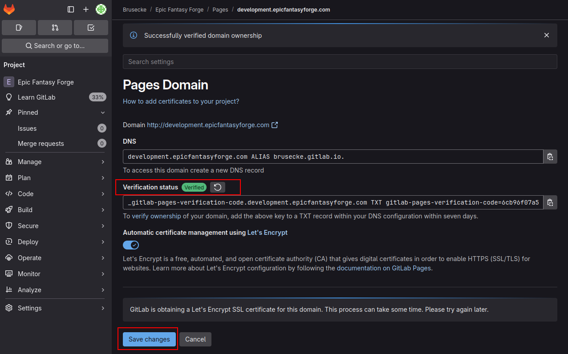The image size is (568, 354).
Task: Click the Monitor screen icon
Action: point(9,274)
